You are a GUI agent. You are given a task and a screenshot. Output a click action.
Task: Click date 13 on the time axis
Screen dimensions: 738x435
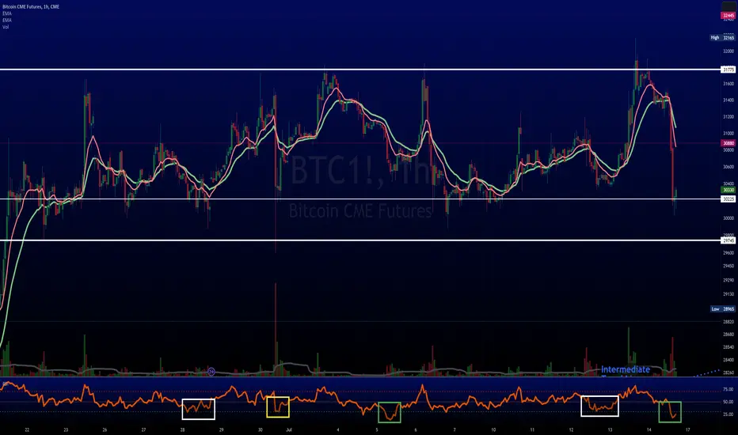[x=610, y=429]
